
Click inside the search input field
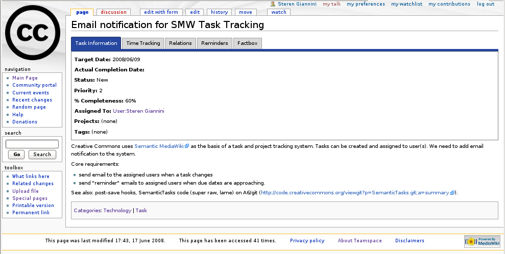(x=32, y=144)
